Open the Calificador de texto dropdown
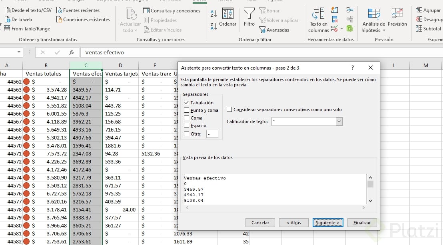443x245 pixels. [339, 122]
